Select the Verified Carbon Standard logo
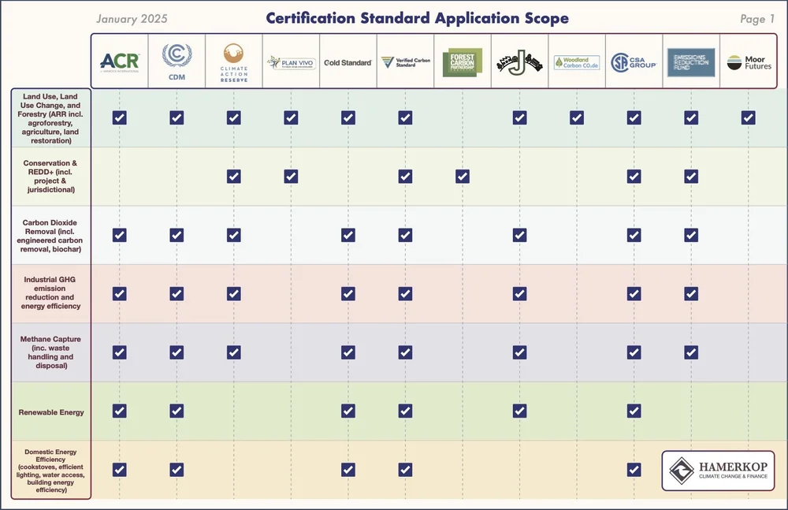Screen dimensions: 788x510 coord(405,62)
